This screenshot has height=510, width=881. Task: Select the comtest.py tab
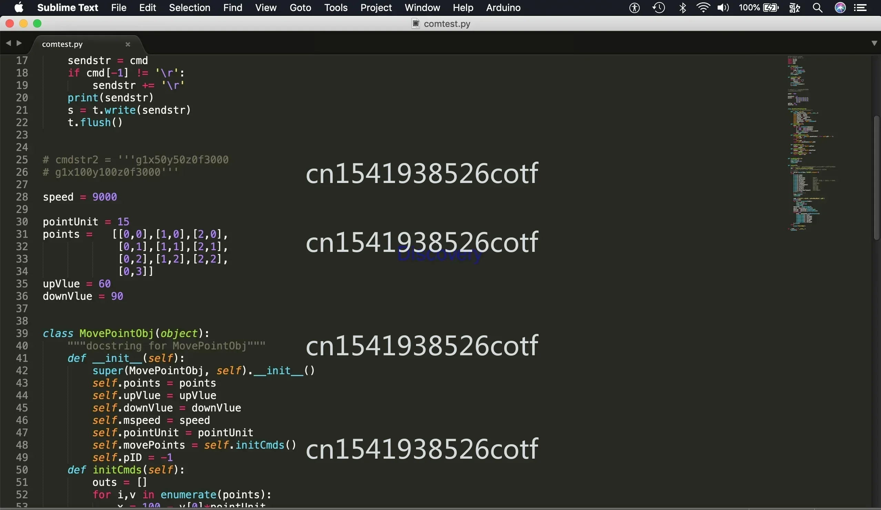click(62, 44)
